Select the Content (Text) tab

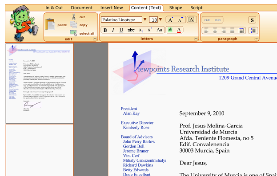(146, 8)
